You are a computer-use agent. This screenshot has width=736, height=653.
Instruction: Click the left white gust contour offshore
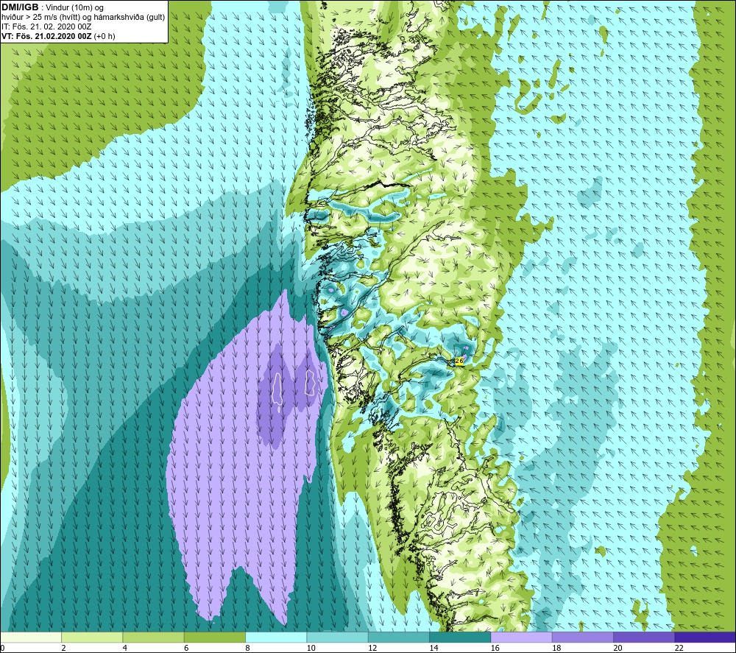click(277, 389)
